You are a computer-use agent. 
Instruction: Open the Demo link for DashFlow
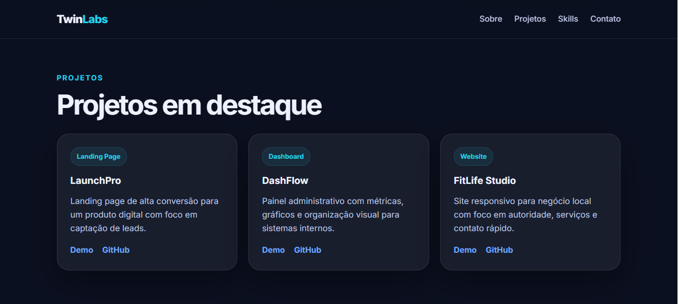point(274,250)
